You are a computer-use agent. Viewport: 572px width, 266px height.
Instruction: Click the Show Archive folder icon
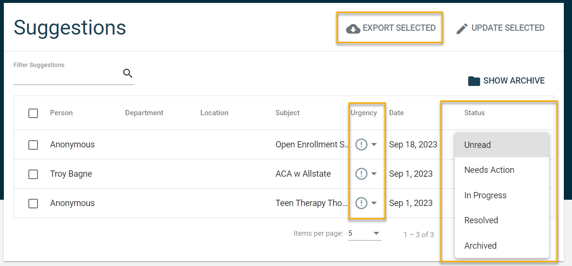474,81
